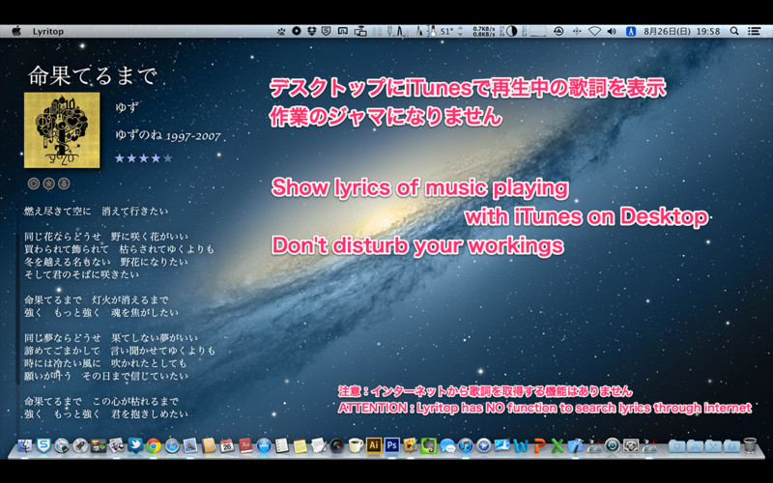Screen dimensions: 773x483
Task: Launch Microsoft PowerPoint from the Dock
Action: click(x=539, y=445)
